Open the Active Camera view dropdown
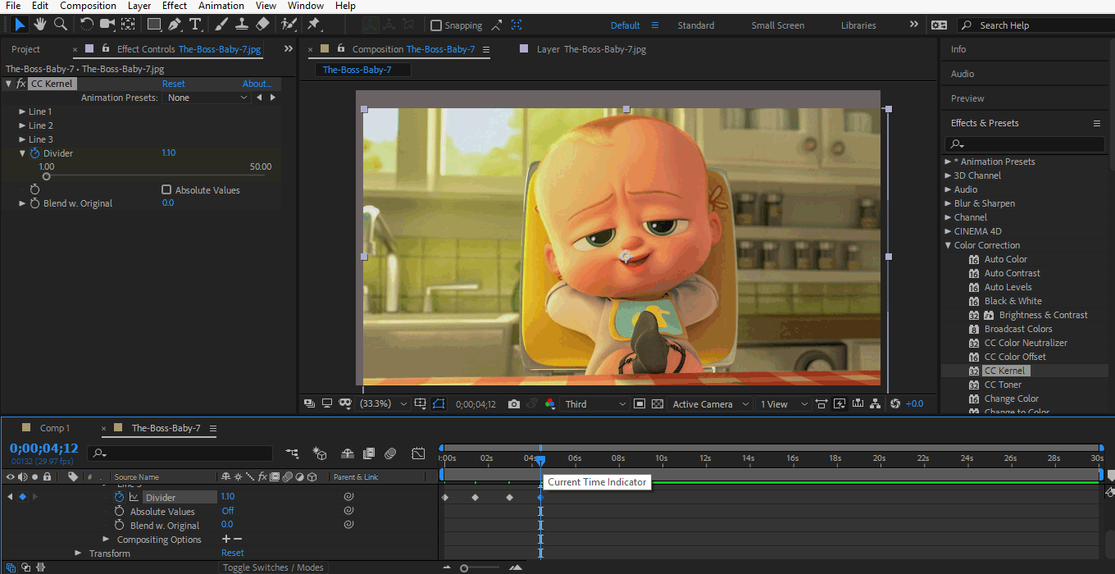 pos(710,403)
